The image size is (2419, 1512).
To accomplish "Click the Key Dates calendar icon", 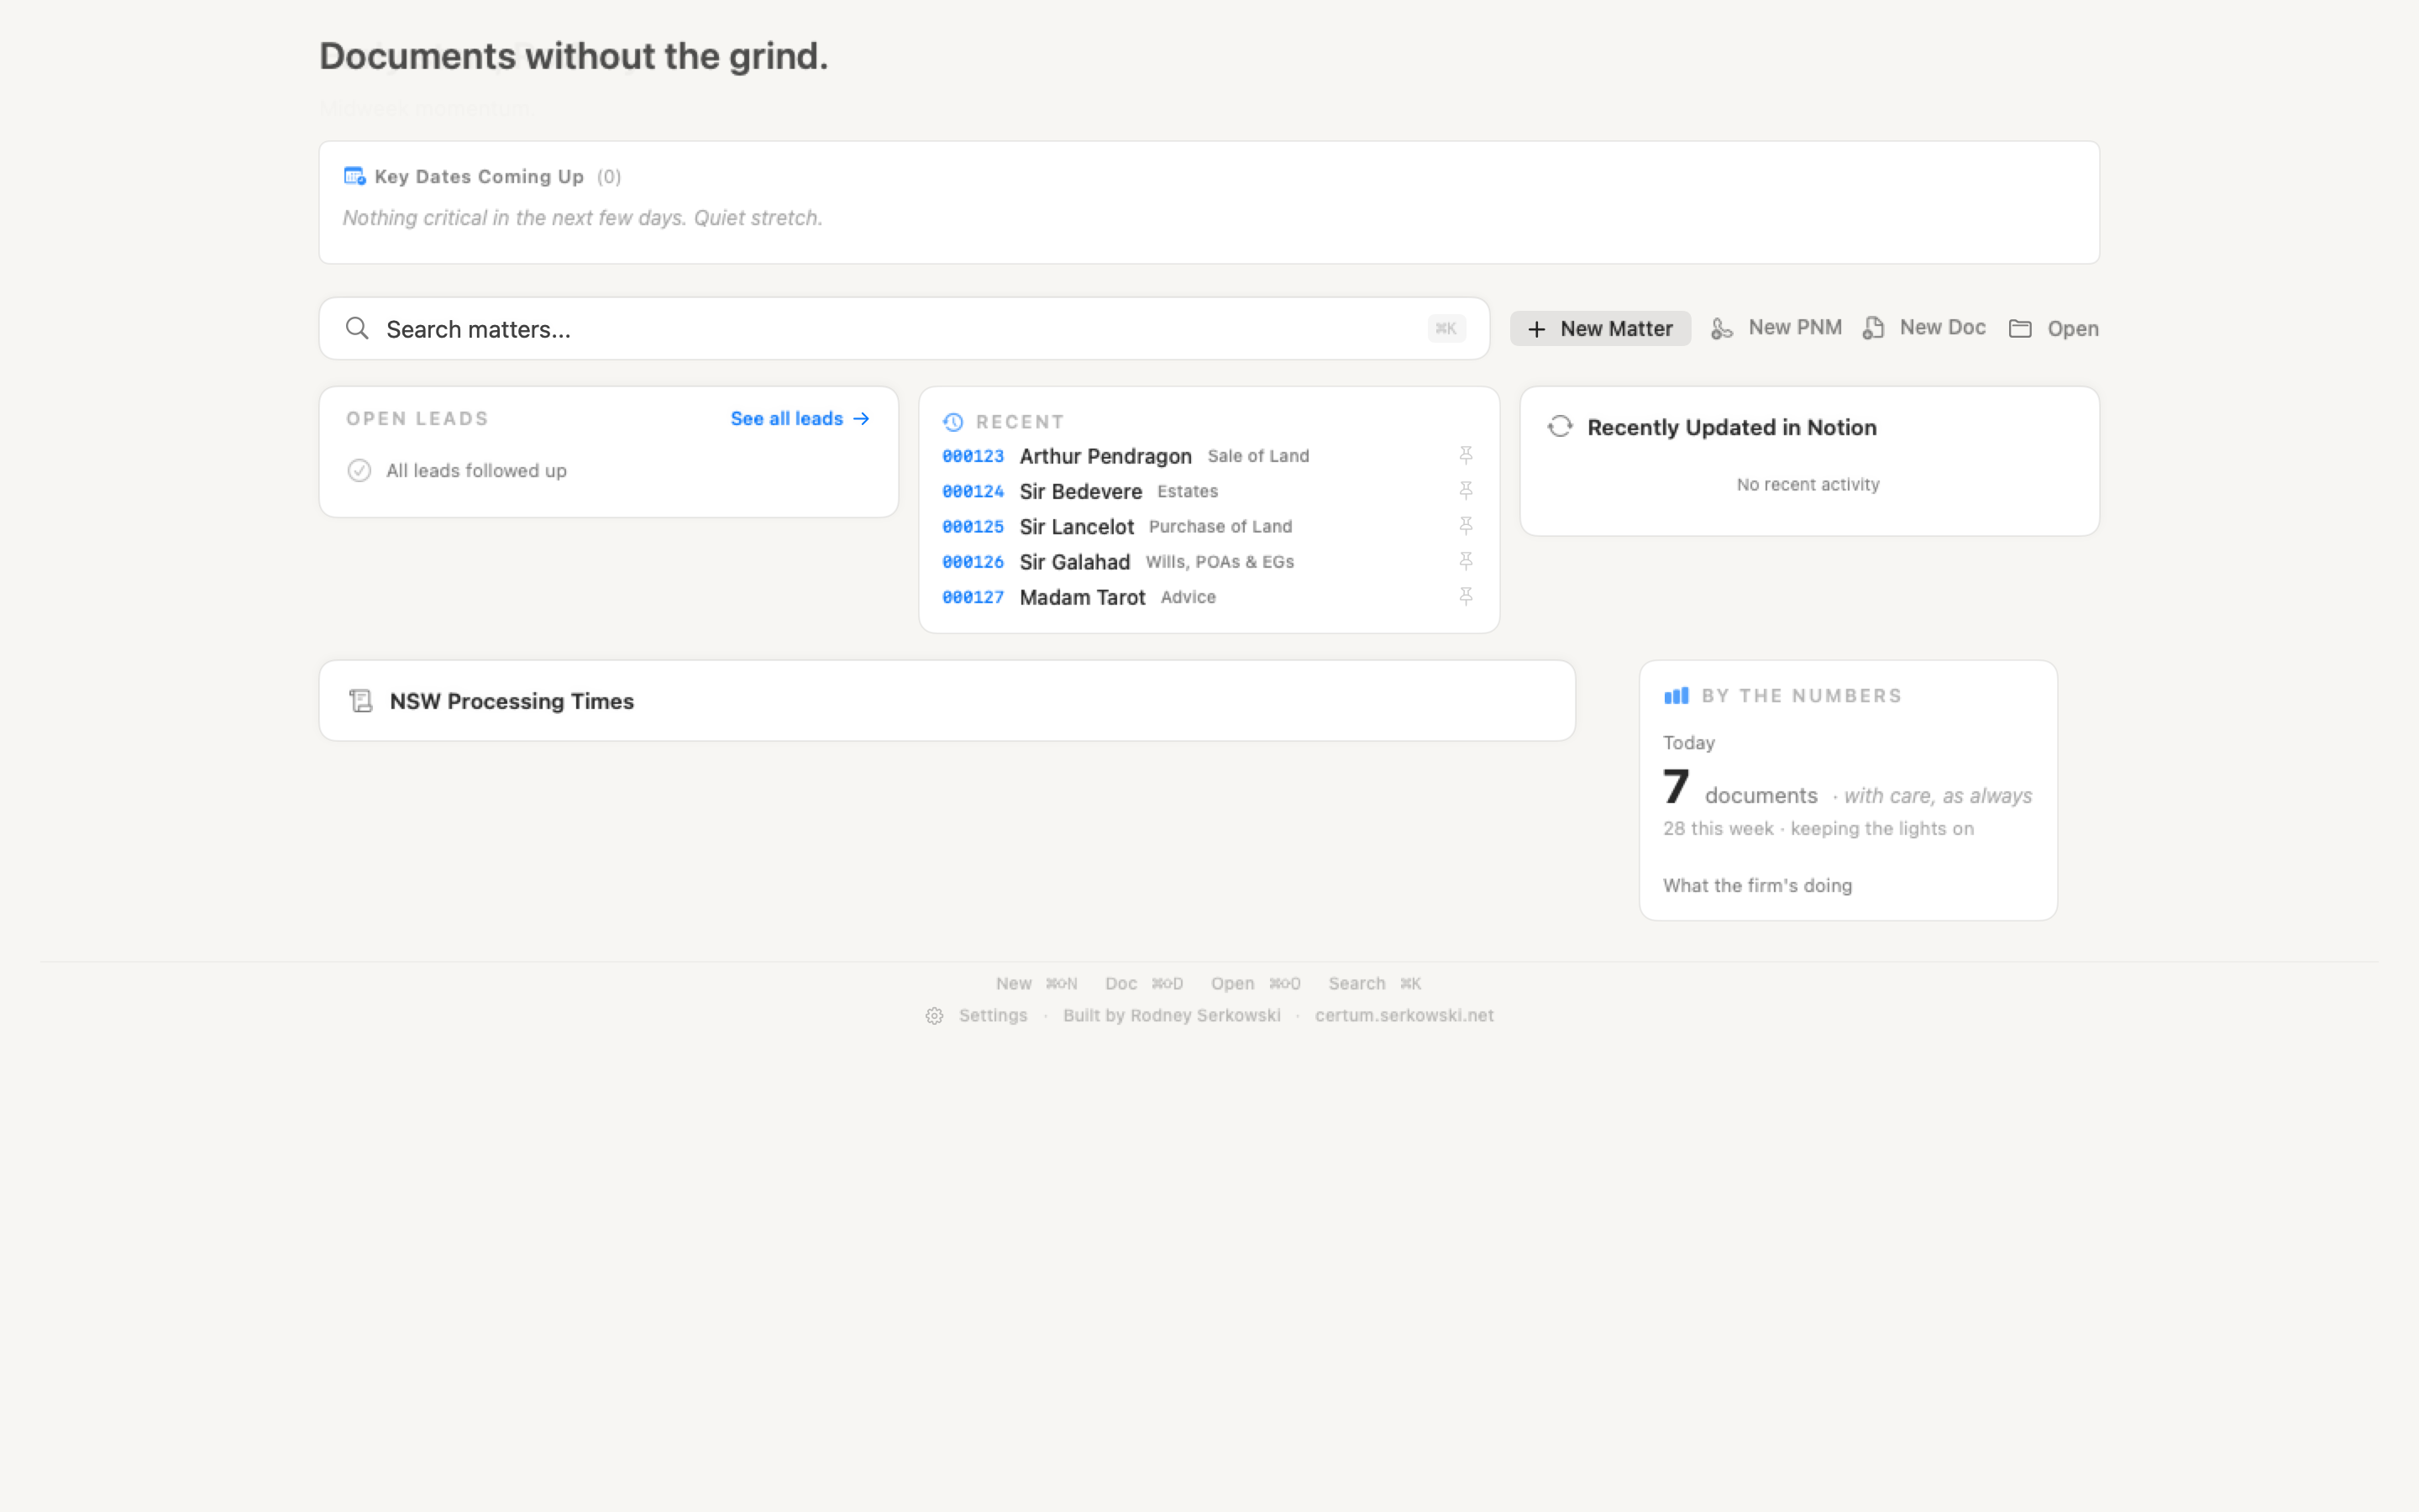I will click(x=354, y=176).
